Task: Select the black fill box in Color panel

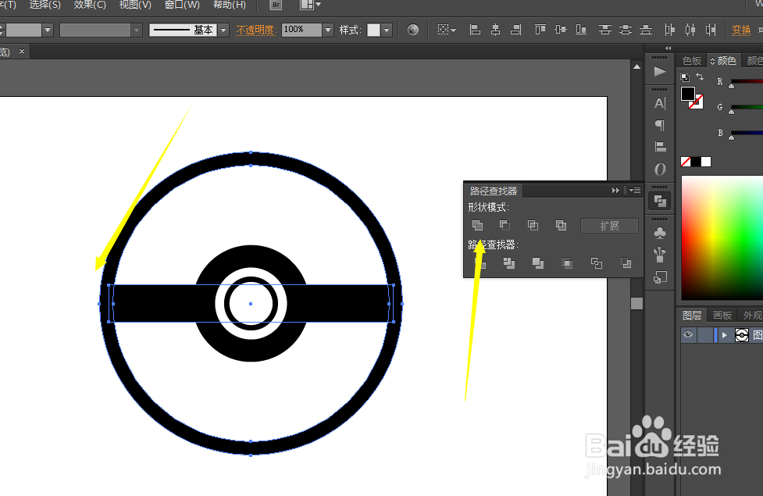Action: coord(688,94)
